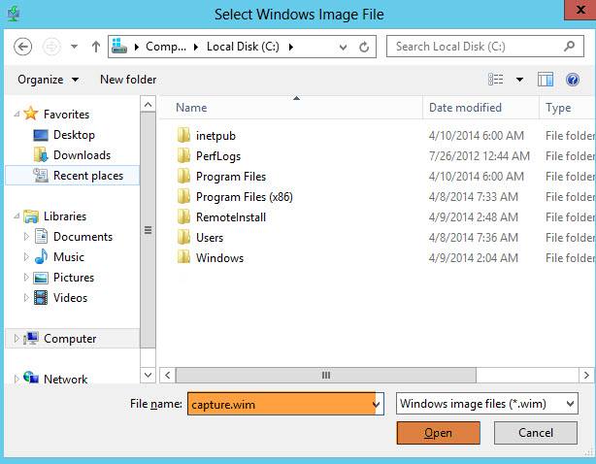Viewport: 596px width, 464px height.
Task: Expand the Music library
Action: click(x=26, y=257)
